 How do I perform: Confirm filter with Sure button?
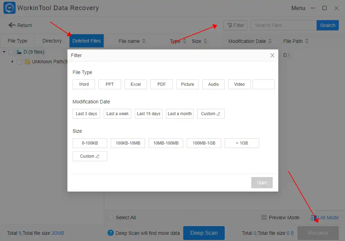tap(262, 183)
